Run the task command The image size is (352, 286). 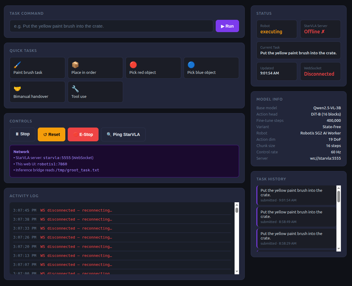click(x=227, y=26)
